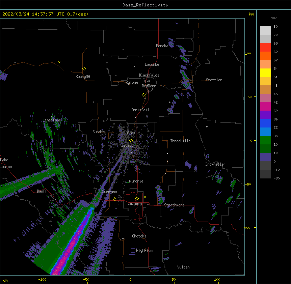Click the Stettler city label

pos(214,80)
